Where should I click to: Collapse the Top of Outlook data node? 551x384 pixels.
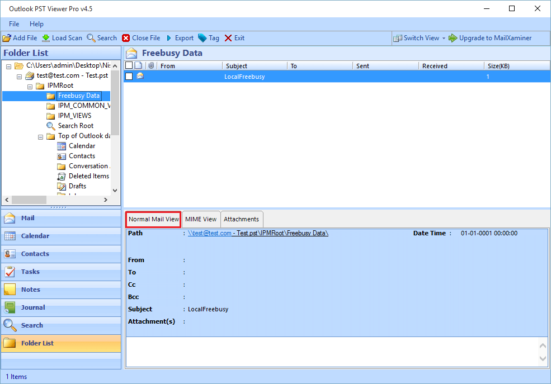40,137
